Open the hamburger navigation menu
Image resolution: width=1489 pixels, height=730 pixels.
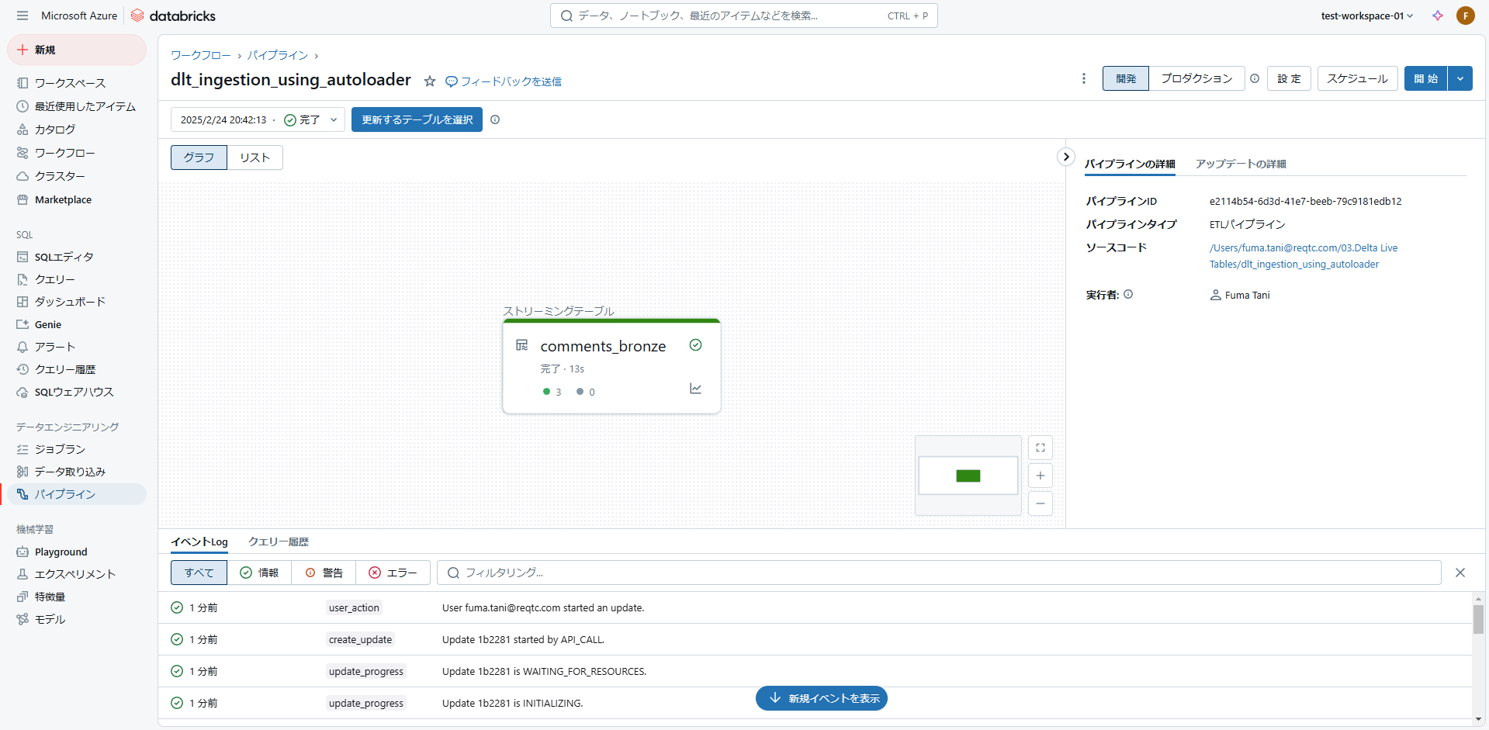tap(23, 16)
